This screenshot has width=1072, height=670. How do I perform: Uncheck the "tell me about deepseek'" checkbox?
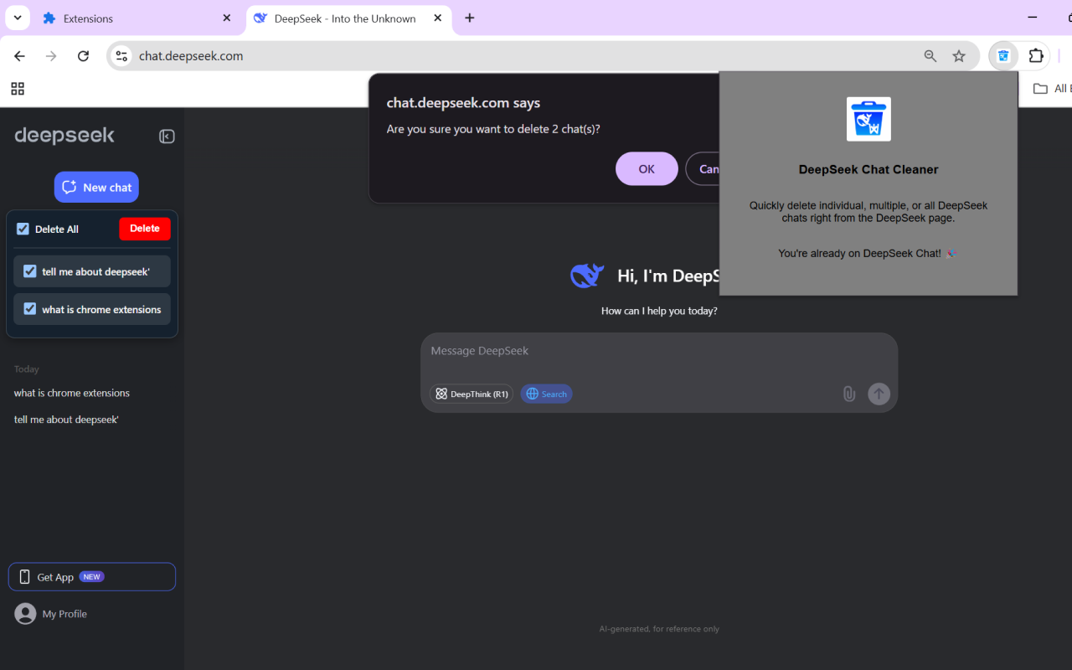[30, 271]
